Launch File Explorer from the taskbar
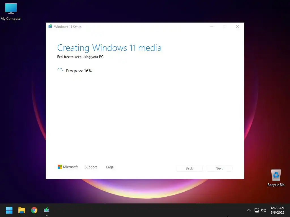290x217 pixels. click(22, 210)
